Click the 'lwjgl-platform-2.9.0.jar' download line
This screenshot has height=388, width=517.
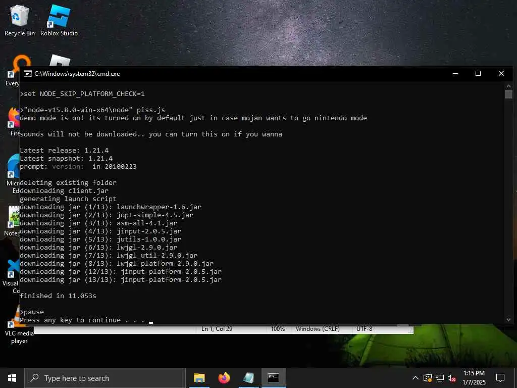pyautogui.click(x=117, y=263)
